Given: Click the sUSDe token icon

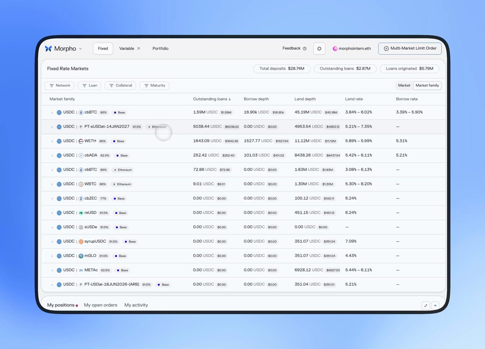Looking at the screenshot, I should click(81, 227).
